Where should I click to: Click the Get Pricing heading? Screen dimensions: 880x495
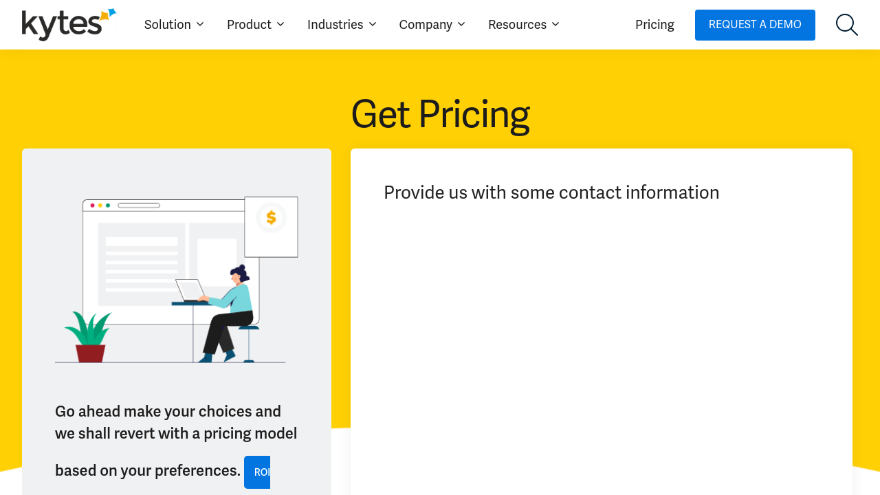click(x=440, y=114)
